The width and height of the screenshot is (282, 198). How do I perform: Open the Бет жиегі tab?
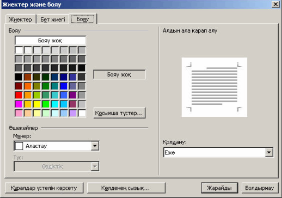tap(53, 19)
